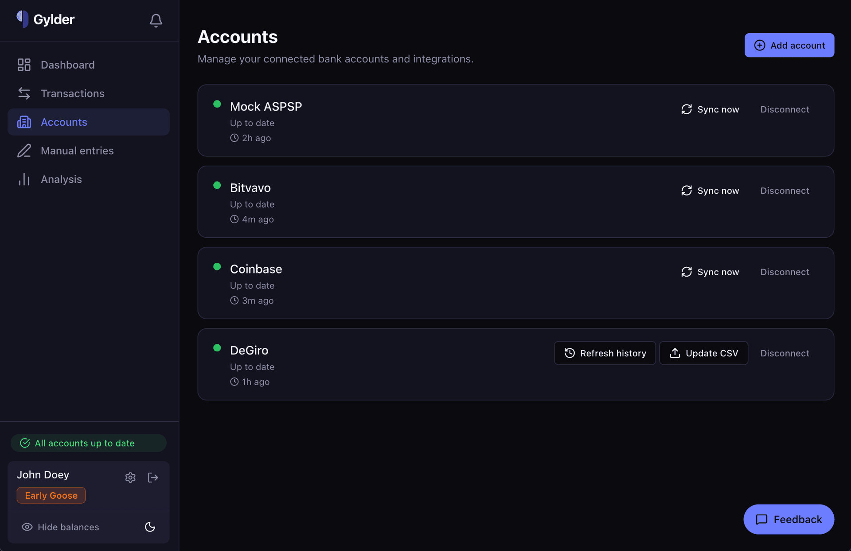
Task: Toggle dark mode using the moon icon
Action: click(x=150, y=527)
